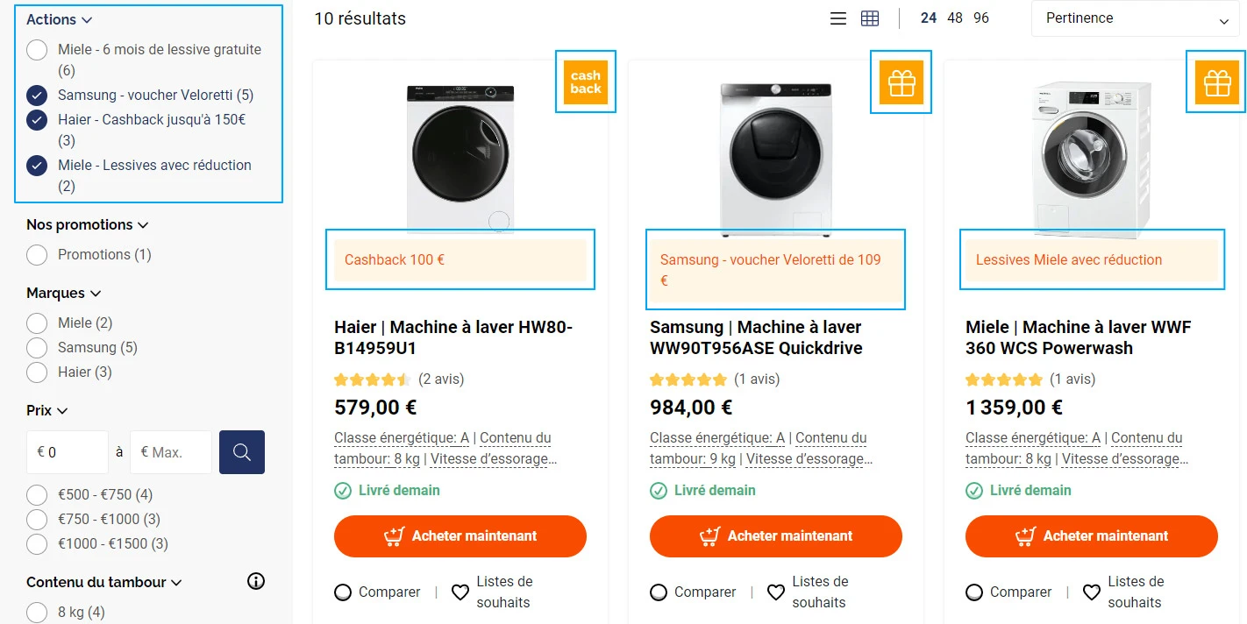Screen dimensions: 1247x624
Task: Buy the Miele WWF 360 now
Action: coord(1092,536)
